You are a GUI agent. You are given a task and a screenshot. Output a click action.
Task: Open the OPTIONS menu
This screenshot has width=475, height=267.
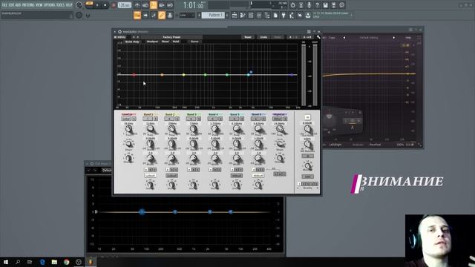point(50,5)
